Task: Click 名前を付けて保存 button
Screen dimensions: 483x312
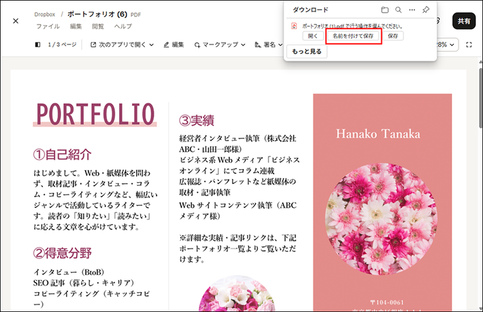Action: [353, 36]
